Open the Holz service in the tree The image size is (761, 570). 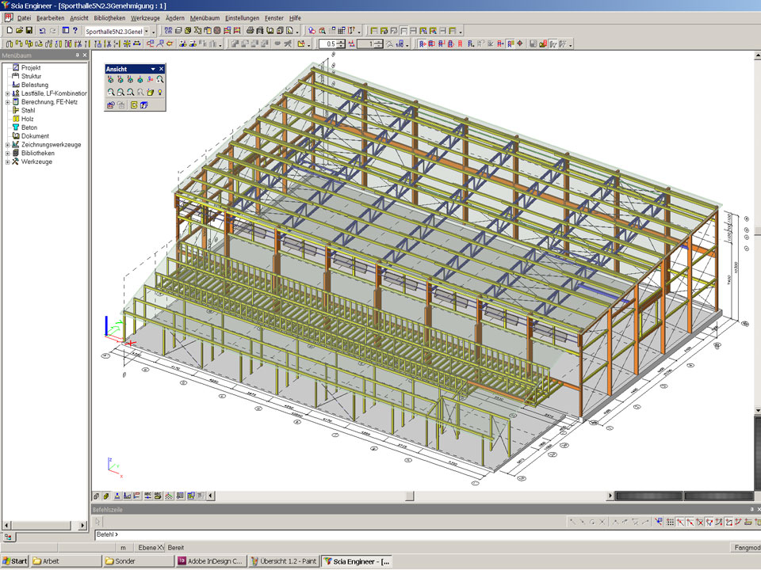pyautogui.click(x=27, y=119)
